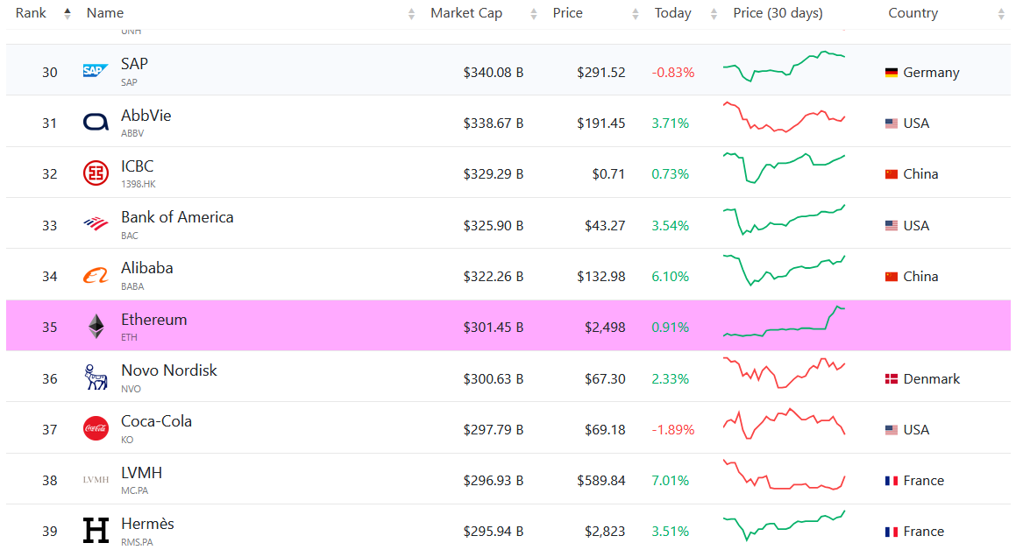This screenshot has width=1016, height=550.
Task: Click the France flag icon in Hermès row
Action: 892,532
